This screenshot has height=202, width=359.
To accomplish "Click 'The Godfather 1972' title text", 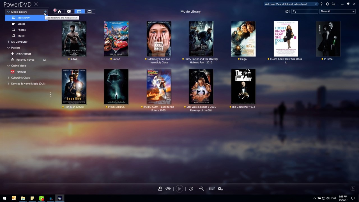I will 243,107.
